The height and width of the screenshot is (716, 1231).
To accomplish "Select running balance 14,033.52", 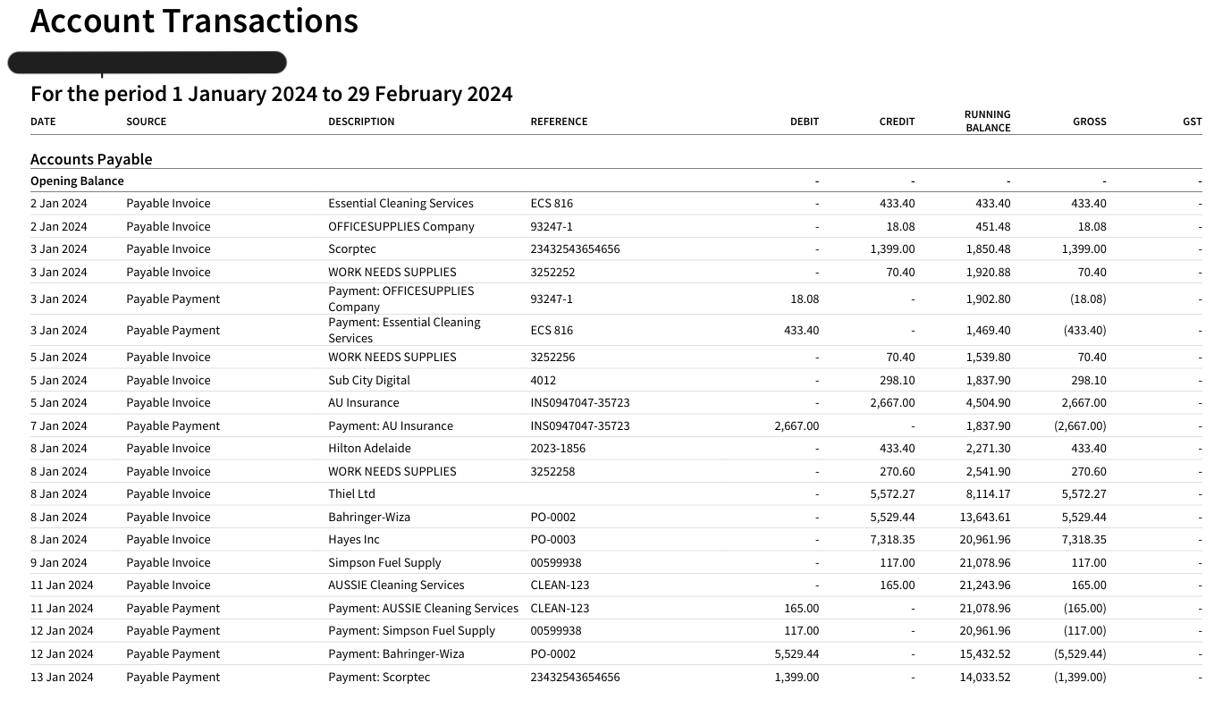I will click(985, 678).
